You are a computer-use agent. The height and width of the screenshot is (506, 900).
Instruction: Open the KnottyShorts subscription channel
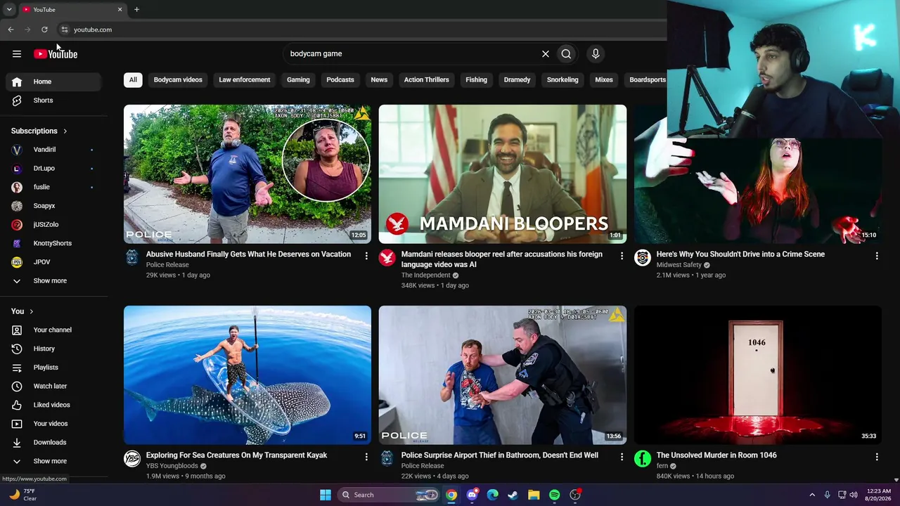click(54, 243)
